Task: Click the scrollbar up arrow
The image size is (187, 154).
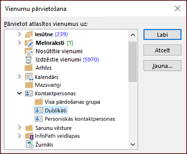Action: click(133, 35)
